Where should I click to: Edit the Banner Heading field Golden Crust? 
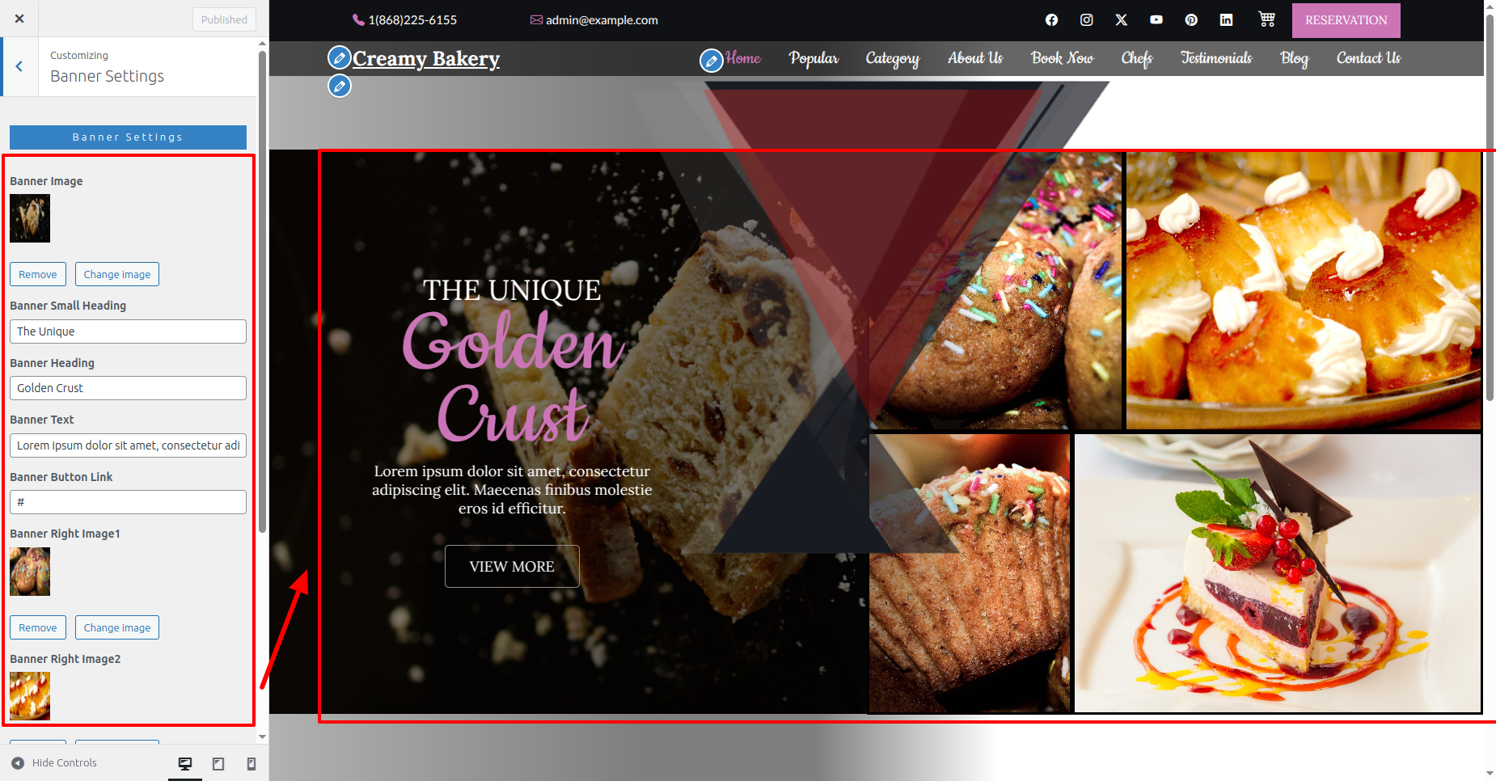[128, 388]
